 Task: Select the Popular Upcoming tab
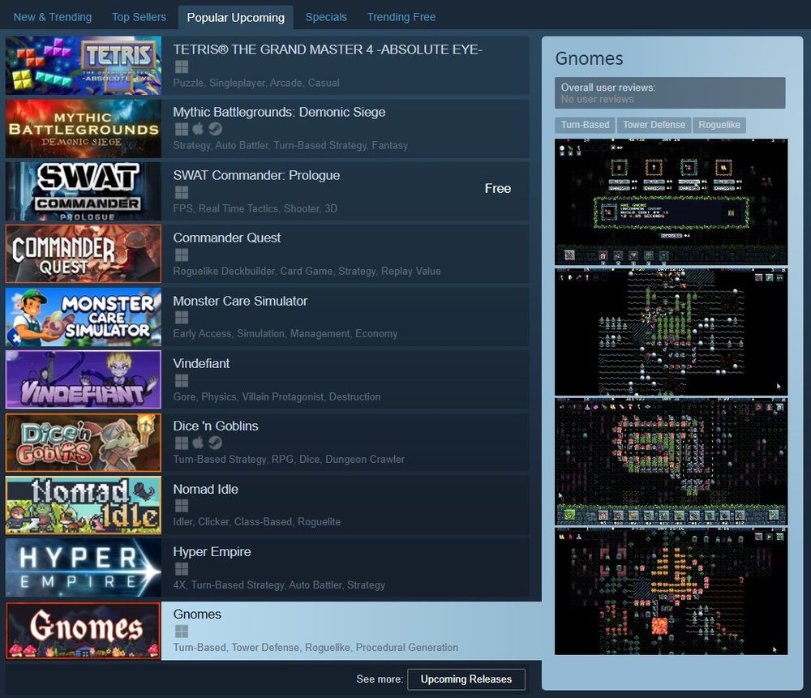[x=236, y=18]
